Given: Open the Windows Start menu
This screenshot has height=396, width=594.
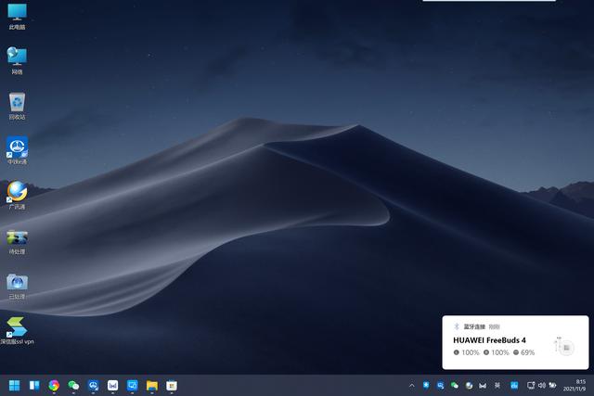Looking at the screenshot, I should click(x=15, y=386).
